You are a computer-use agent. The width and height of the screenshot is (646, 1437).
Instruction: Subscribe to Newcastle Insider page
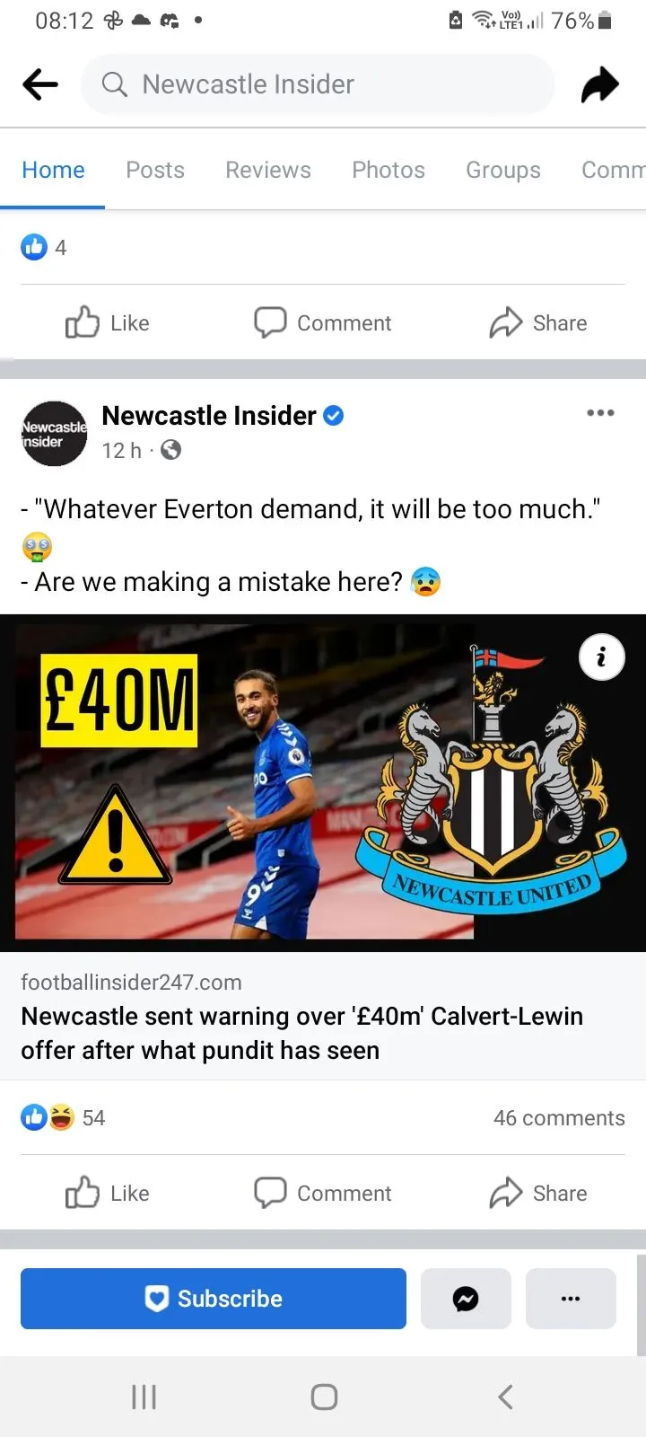(214, 1299)
